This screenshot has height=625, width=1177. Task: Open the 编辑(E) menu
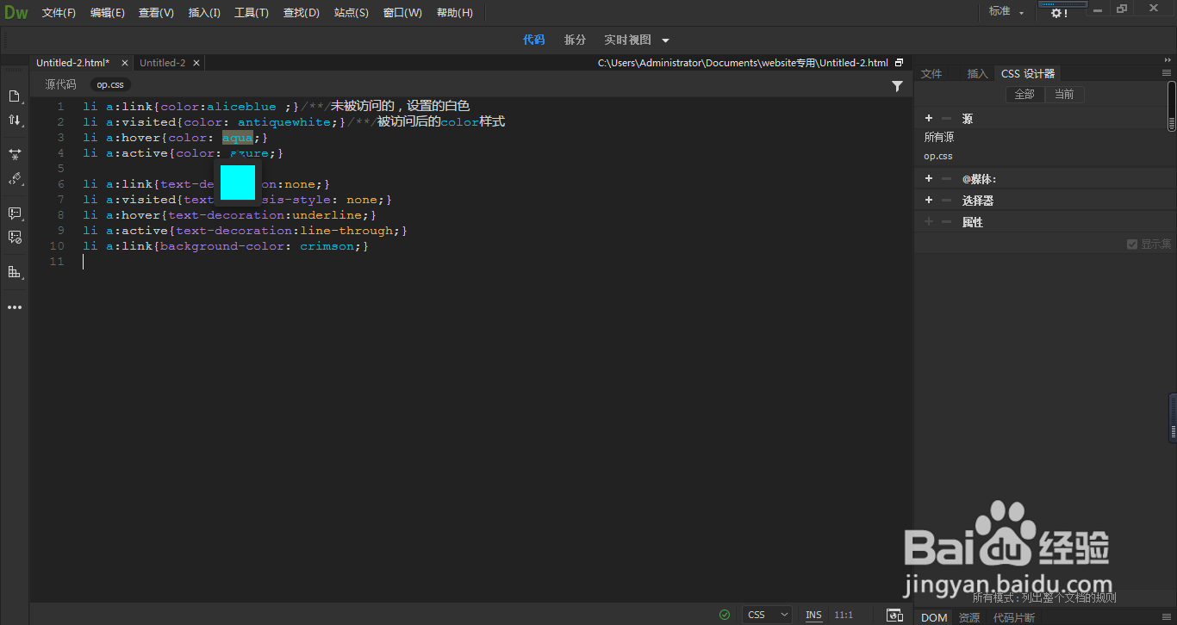[x=108, y=13]
